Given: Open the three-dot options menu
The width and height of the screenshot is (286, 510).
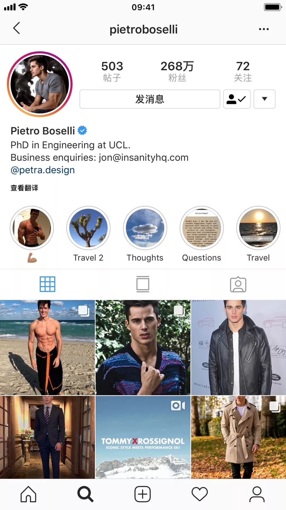Looking at the screenshot, I should (x=264, y=29).
